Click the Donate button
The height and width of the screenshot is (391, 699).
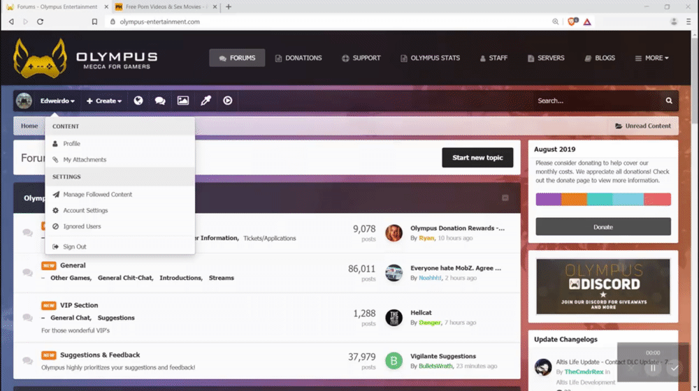603,227
